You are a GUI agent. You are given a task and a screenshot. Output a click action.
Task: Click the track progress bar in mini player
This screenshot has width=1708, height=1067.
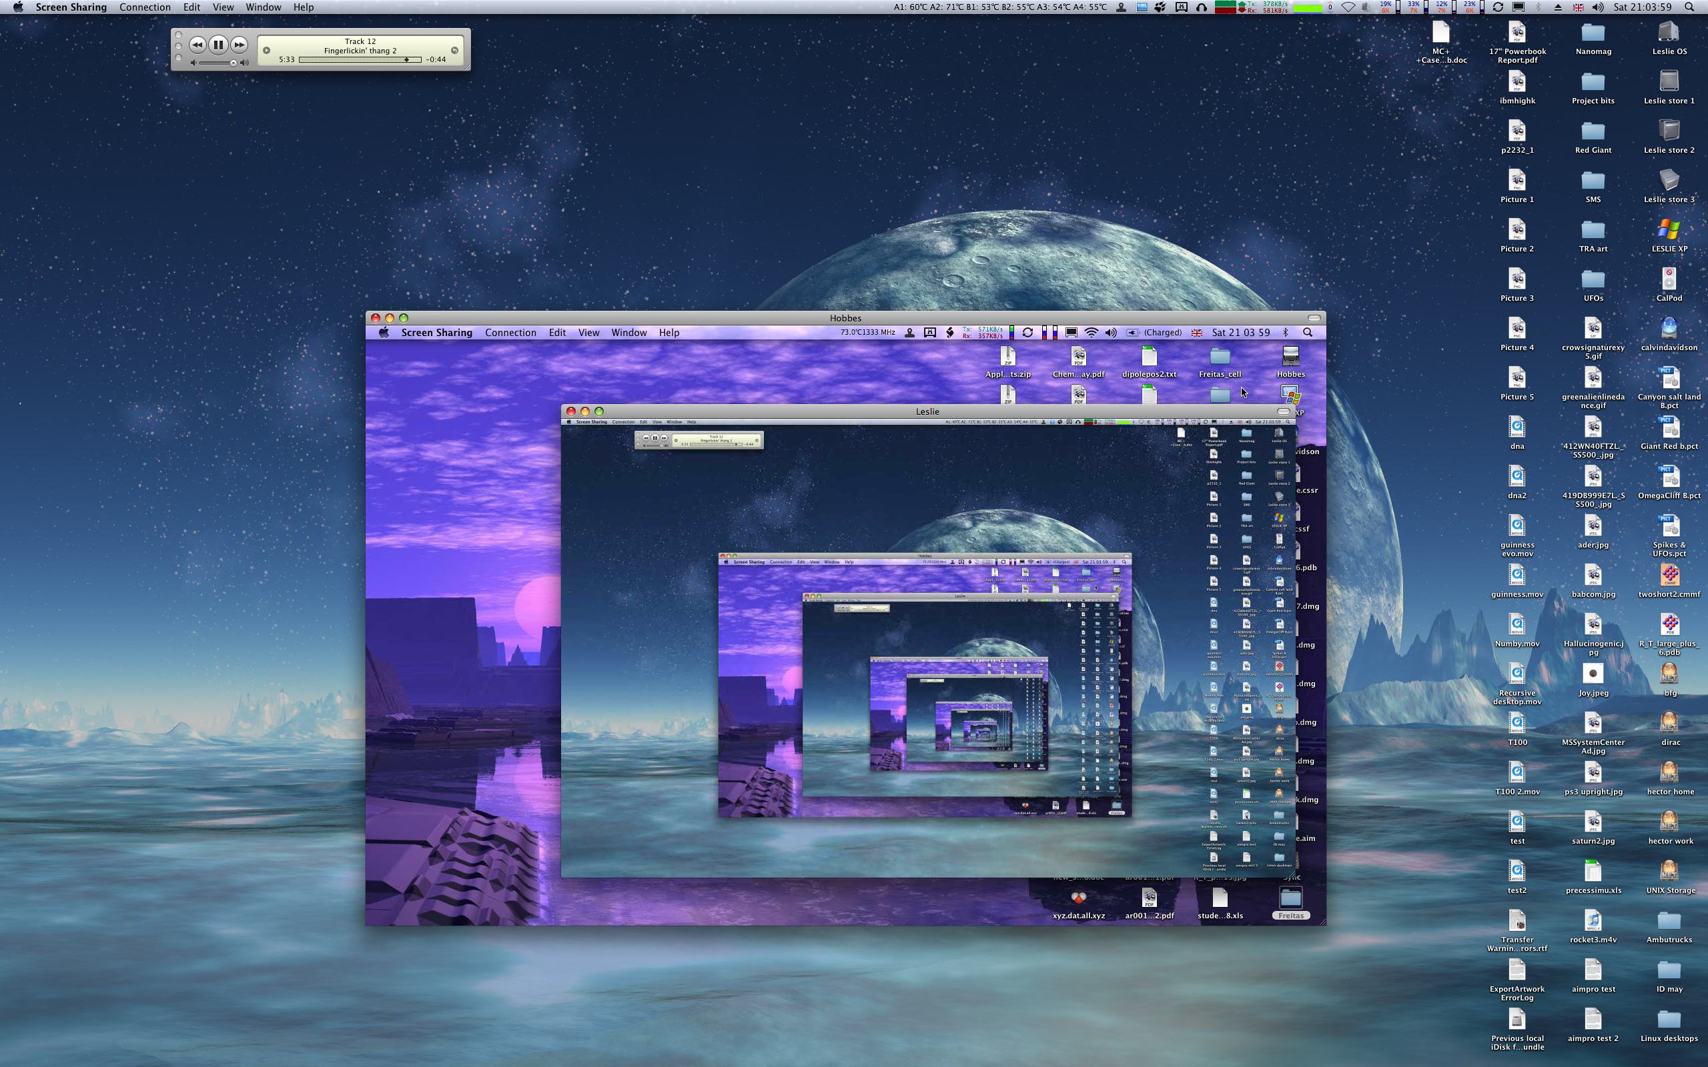[x=360, y=60]
